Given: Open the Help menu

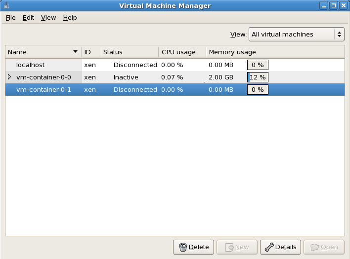Looking at the screenshot, I should point(70,18).
